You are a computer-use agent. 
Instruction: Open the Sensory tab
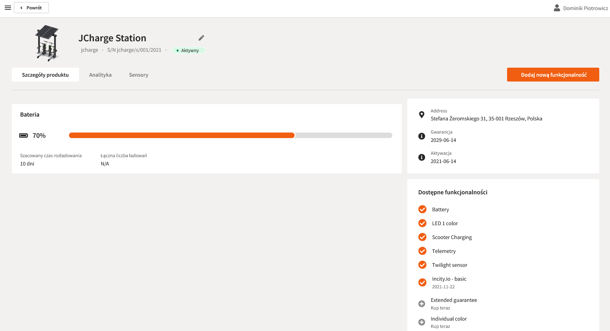click(139, 75)
